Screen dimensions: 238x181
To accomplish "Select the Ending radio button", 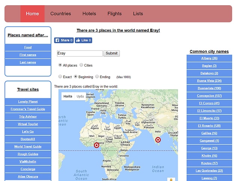I will tap(97, 77).
